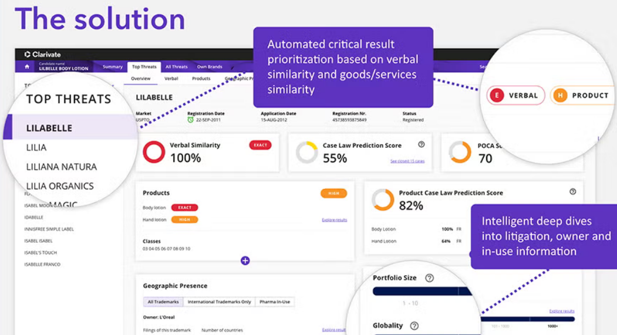Click the Clarivate logo
Image resolution: width=617 pixels, height=335 pixels.
coord(42,54)
